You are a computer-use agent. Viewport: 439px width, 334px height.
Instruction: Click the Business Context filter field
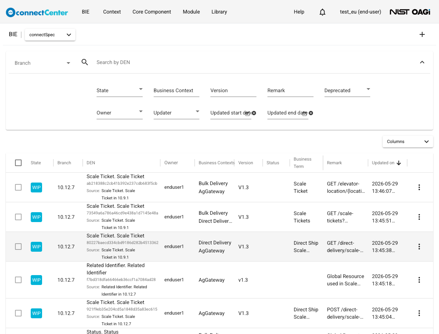(x=176, y=90)
